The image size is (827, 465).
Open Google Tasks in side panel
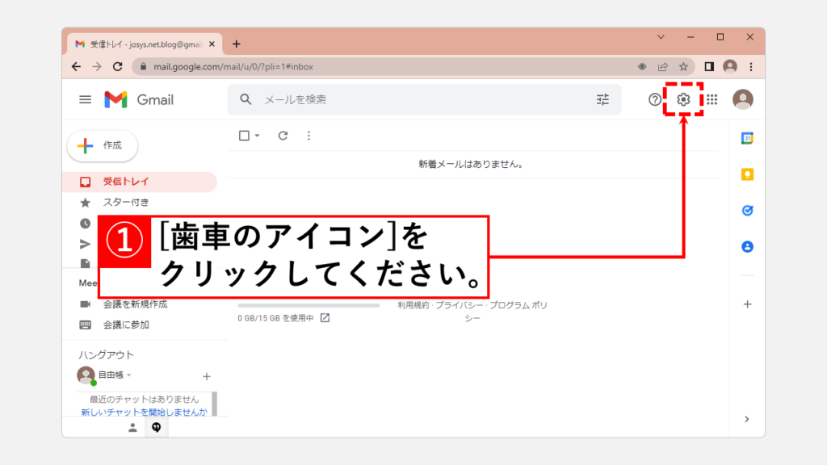[x=747, y=211]
